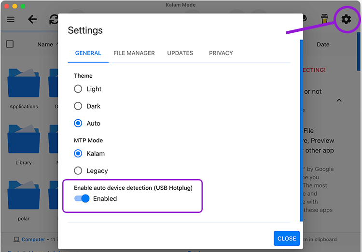
Task: Click the refresh icon in toolbar
Action: click(x=53, y=19)
